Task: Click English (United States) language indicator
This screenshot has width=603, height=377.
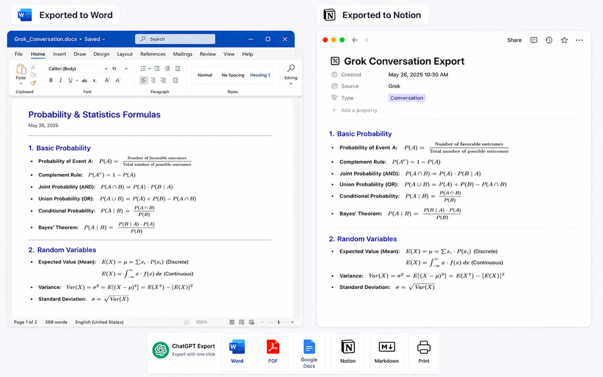Action: point(99,322)
